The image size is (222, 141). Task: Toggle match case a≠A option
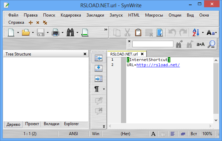(x=201, y=44)
